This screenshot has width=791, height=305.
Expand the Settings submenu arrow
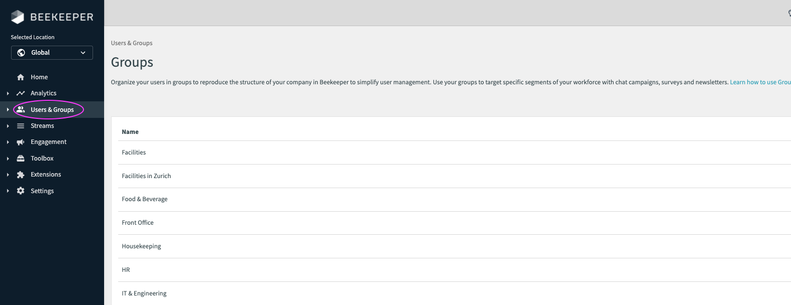(x=8, y=191)
